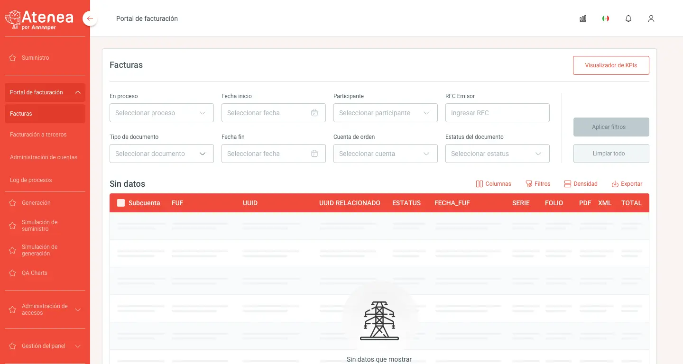The width and height of the screenshot is (683, 364).
Task: Open the Columnas visibility panel
Action: click(x=493, y=184)
